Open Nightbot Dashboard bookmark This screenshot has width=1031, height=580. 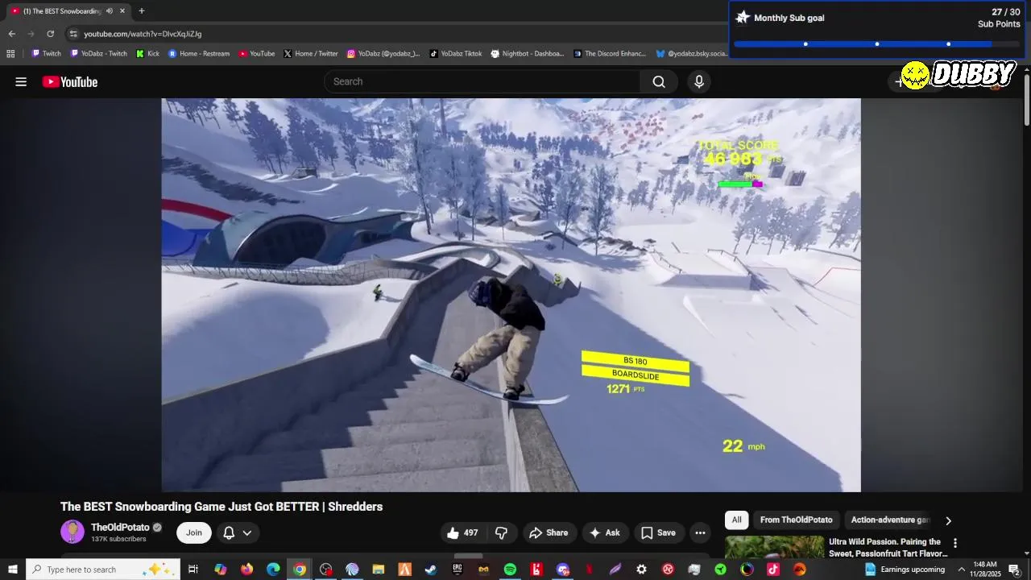coord(528,54)
